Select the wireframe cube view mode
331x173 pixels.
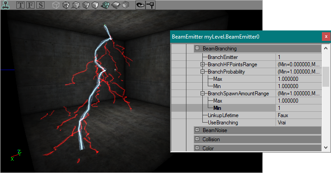click(56, 5)
